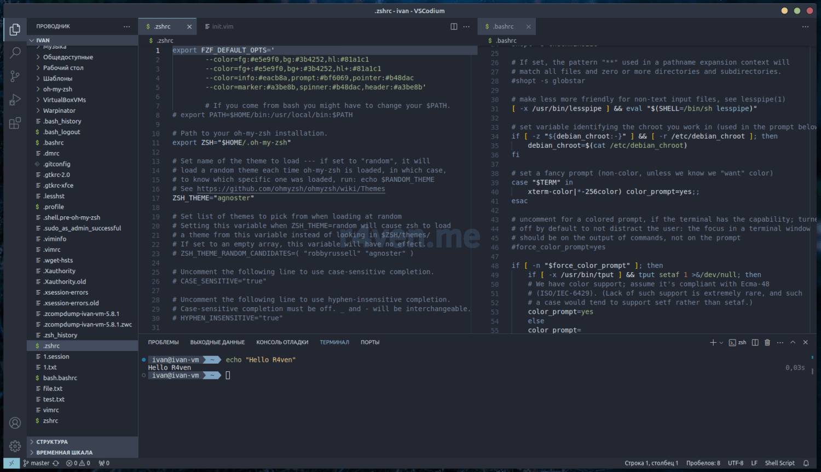Expand the oh-my-zsh folder
The width and height of the screenshot is (821, 472).
tap(57, 89)
